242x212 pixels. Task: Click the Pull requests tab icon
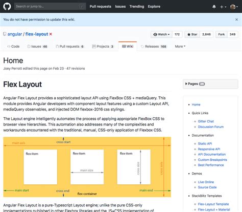point(57,47)
